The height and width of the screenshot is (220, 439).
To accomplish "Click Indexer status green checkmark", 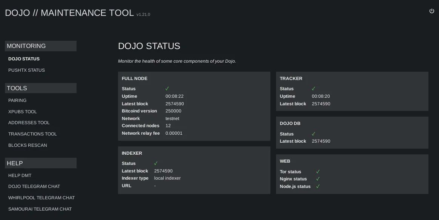I will (x=156, y=163).
